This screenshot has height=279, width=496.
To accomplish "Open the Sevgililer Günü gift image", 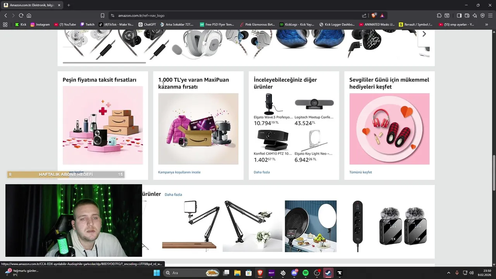I will coord(389,129).
